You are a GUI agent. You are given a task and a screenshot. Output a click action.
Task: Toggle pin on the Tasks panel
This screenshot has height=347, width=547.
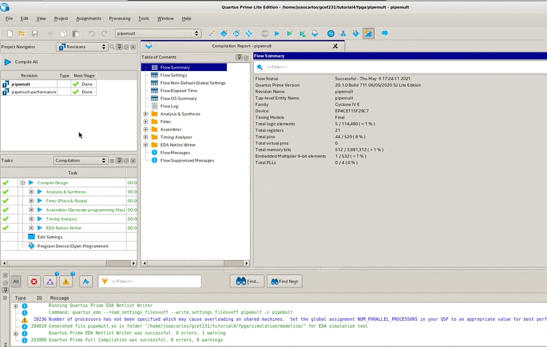pyautogui.click(x=119, y=160)
